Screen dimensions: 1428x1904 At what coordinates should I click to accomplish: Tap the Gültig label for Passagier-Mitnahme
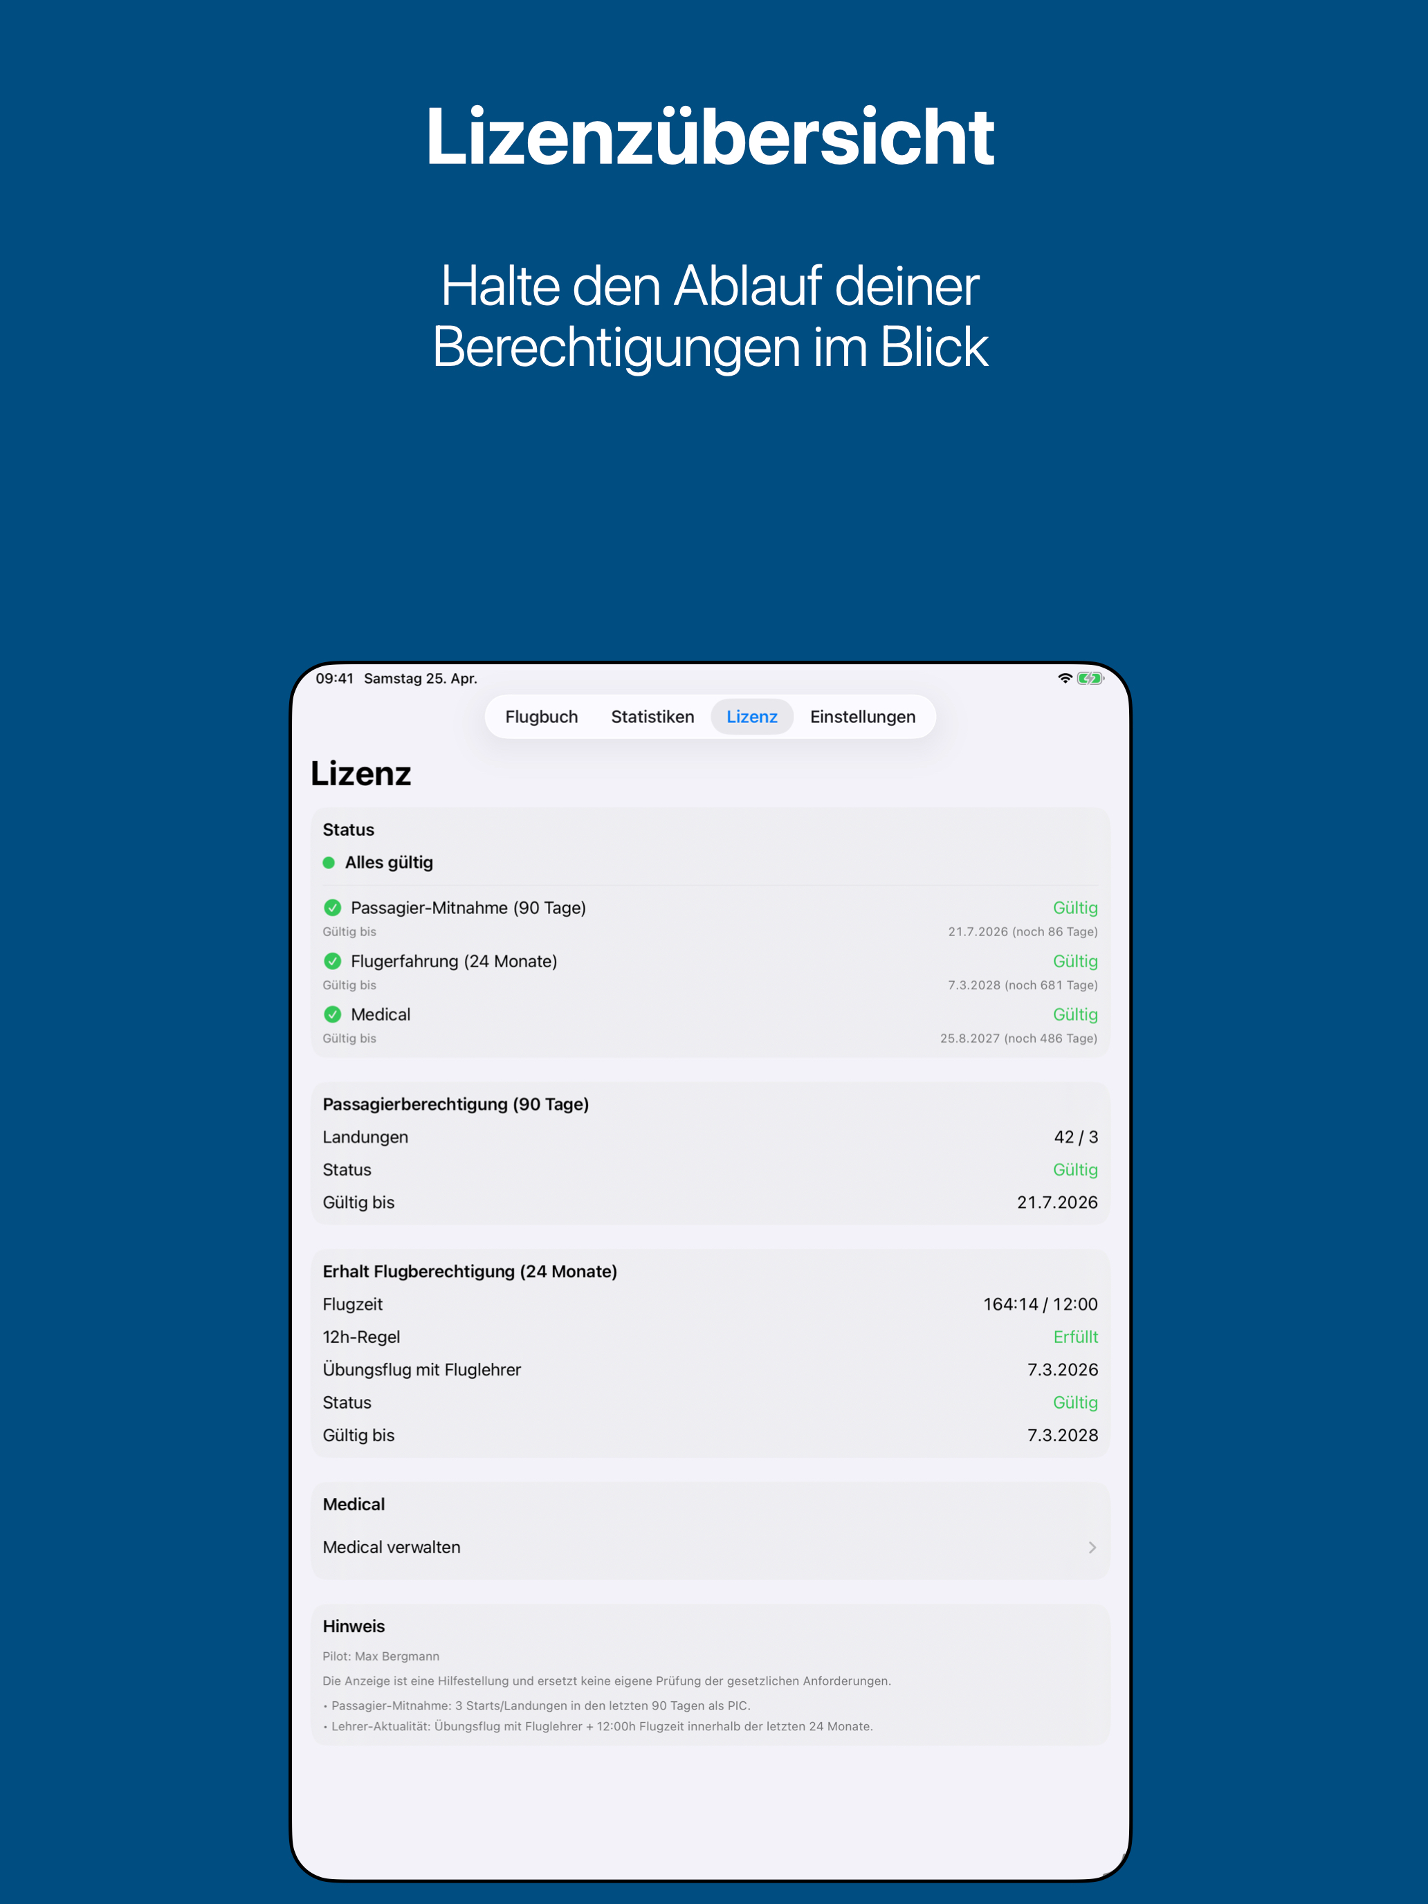[x=1075, y=907]
